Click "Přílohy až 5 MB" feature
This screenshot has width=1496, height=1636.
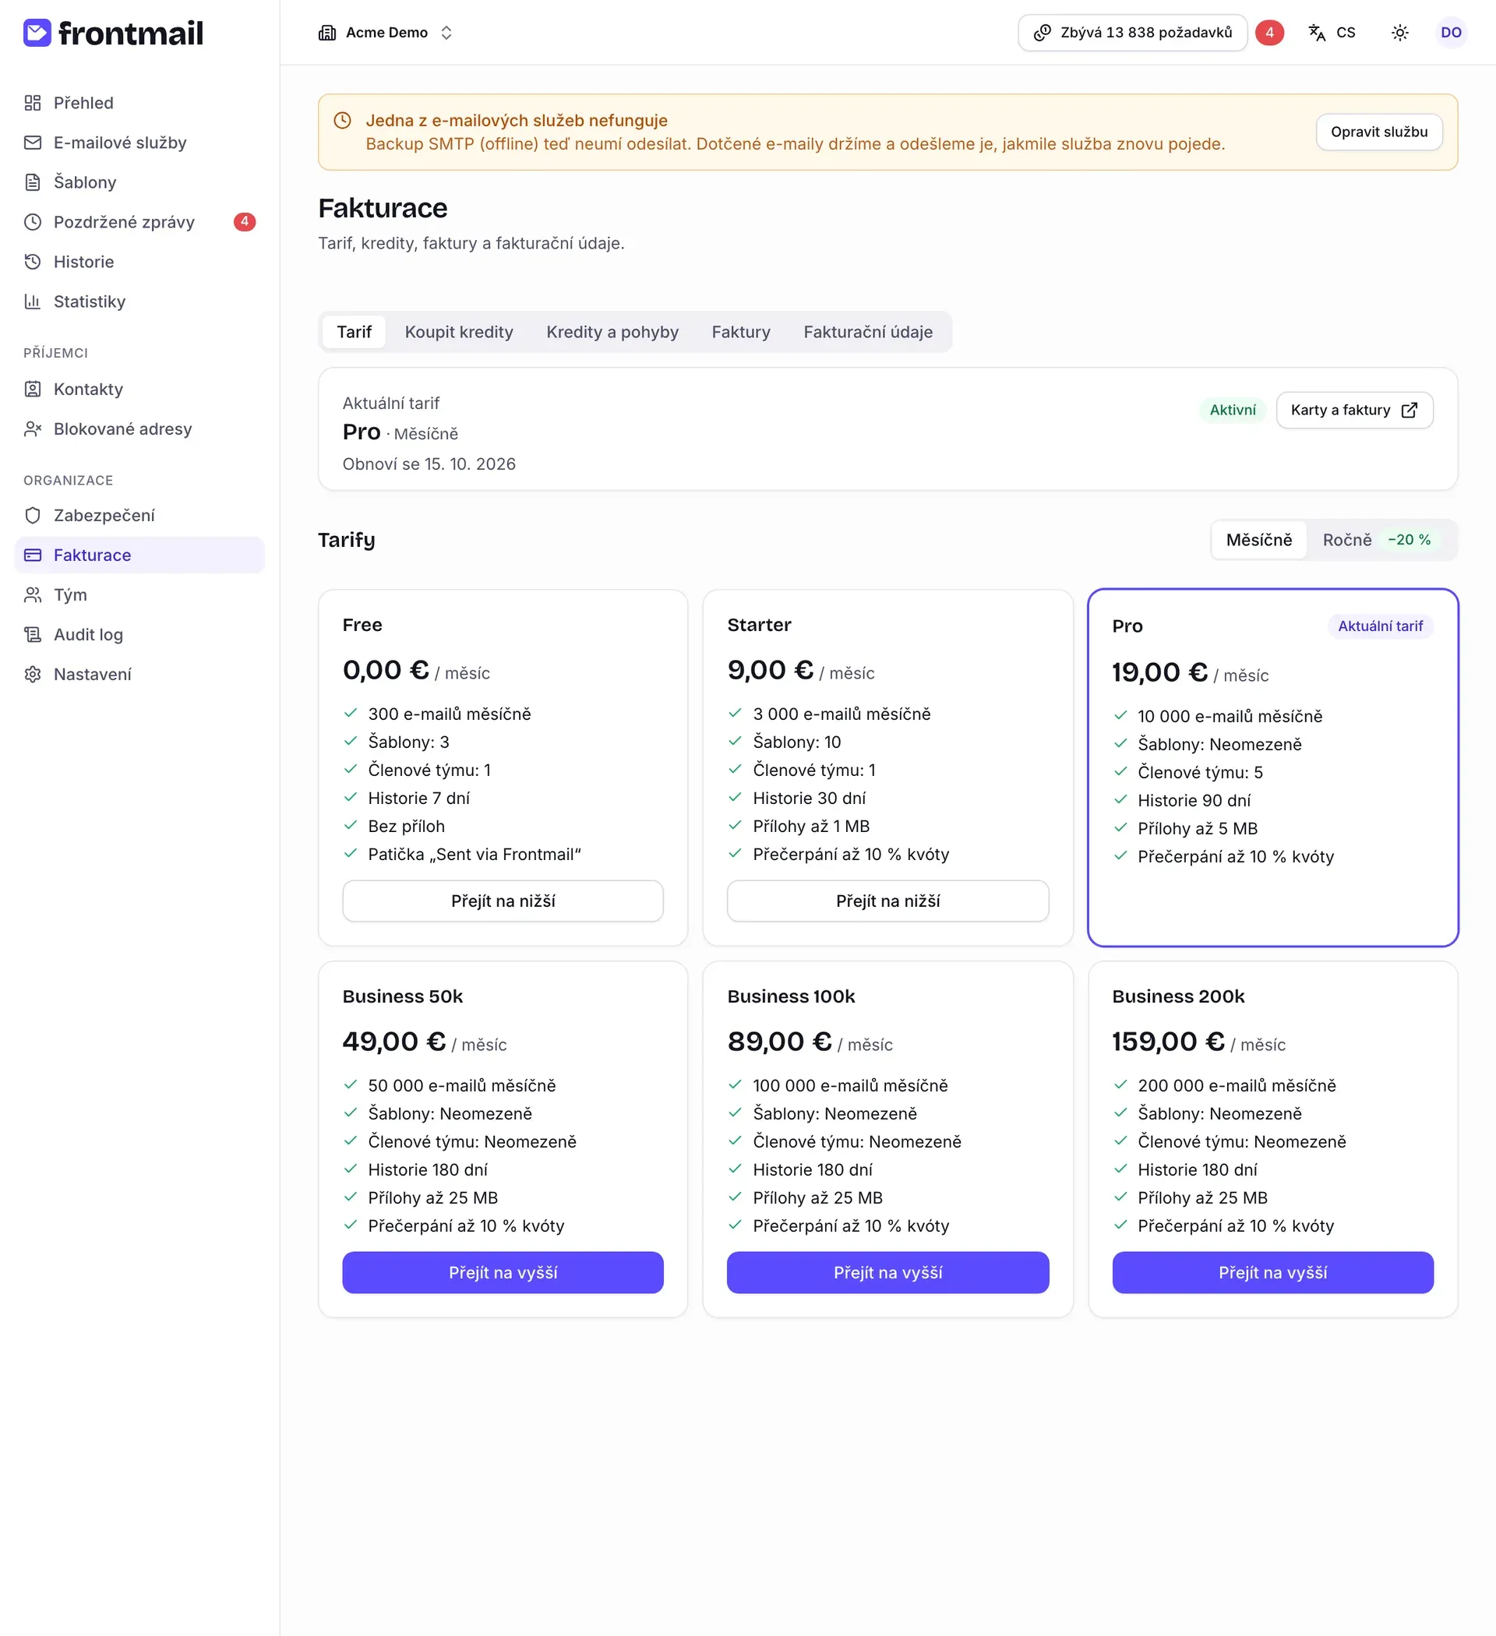pyautogui.click(x=1198, y=829)
